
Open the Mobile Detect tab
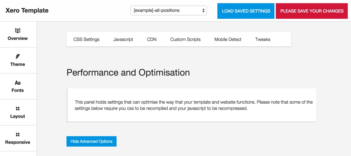click(228, 40)
